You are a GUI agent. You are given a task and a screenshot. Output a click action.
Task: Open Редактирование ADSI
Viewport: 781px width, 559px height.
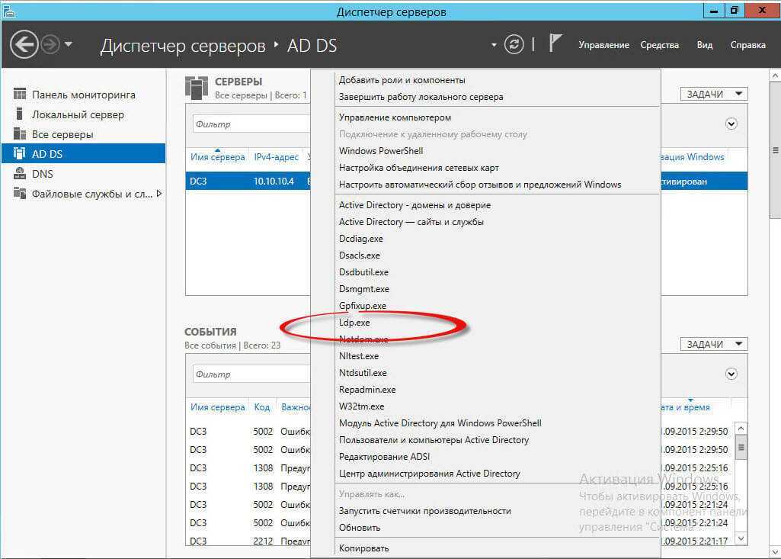click(385, 457)
